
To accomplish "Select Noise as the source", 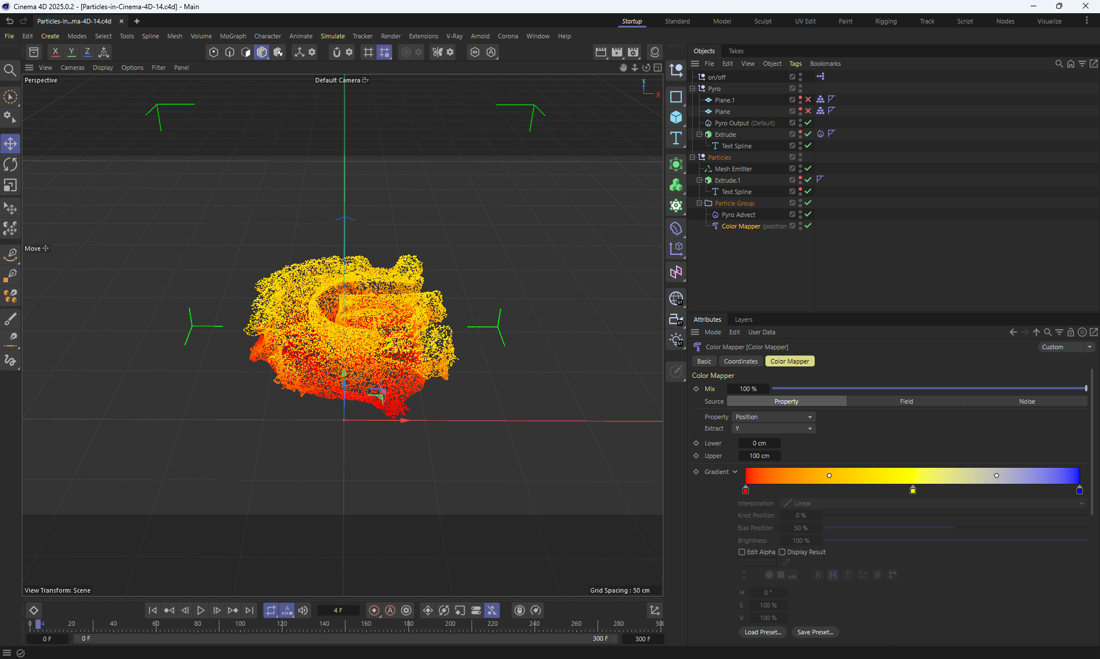I will [1027, 401].
